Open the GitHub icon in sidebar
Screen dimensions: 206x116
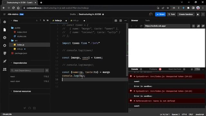click(5, 53)
